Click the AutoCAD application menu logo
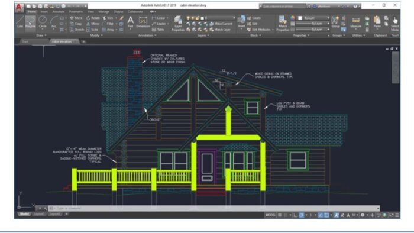 19,7
